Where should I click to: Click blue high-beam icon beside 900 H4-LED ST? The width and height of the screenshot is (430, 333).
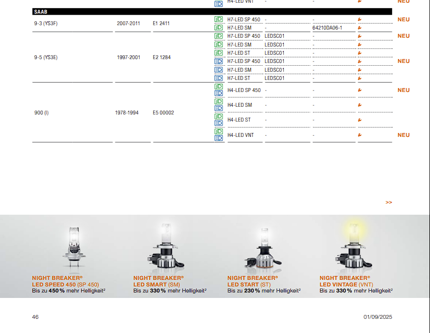pos(219,123)
